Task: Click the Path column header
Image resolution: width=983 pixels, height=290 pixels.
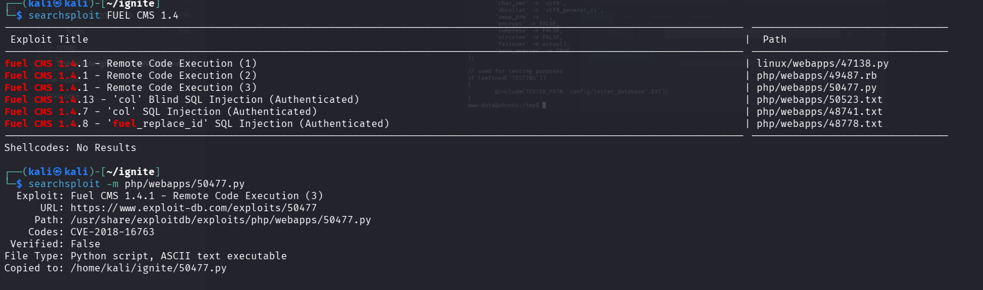Action: [774, 40]
